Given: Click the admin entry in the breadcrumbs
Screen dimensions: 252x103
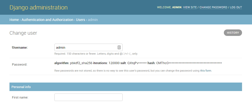Looking at the screenshot, I should (x=93, y=20).
